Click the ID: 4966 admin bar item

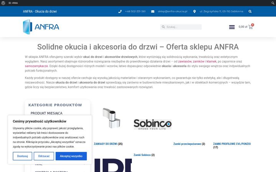[13, 3]
